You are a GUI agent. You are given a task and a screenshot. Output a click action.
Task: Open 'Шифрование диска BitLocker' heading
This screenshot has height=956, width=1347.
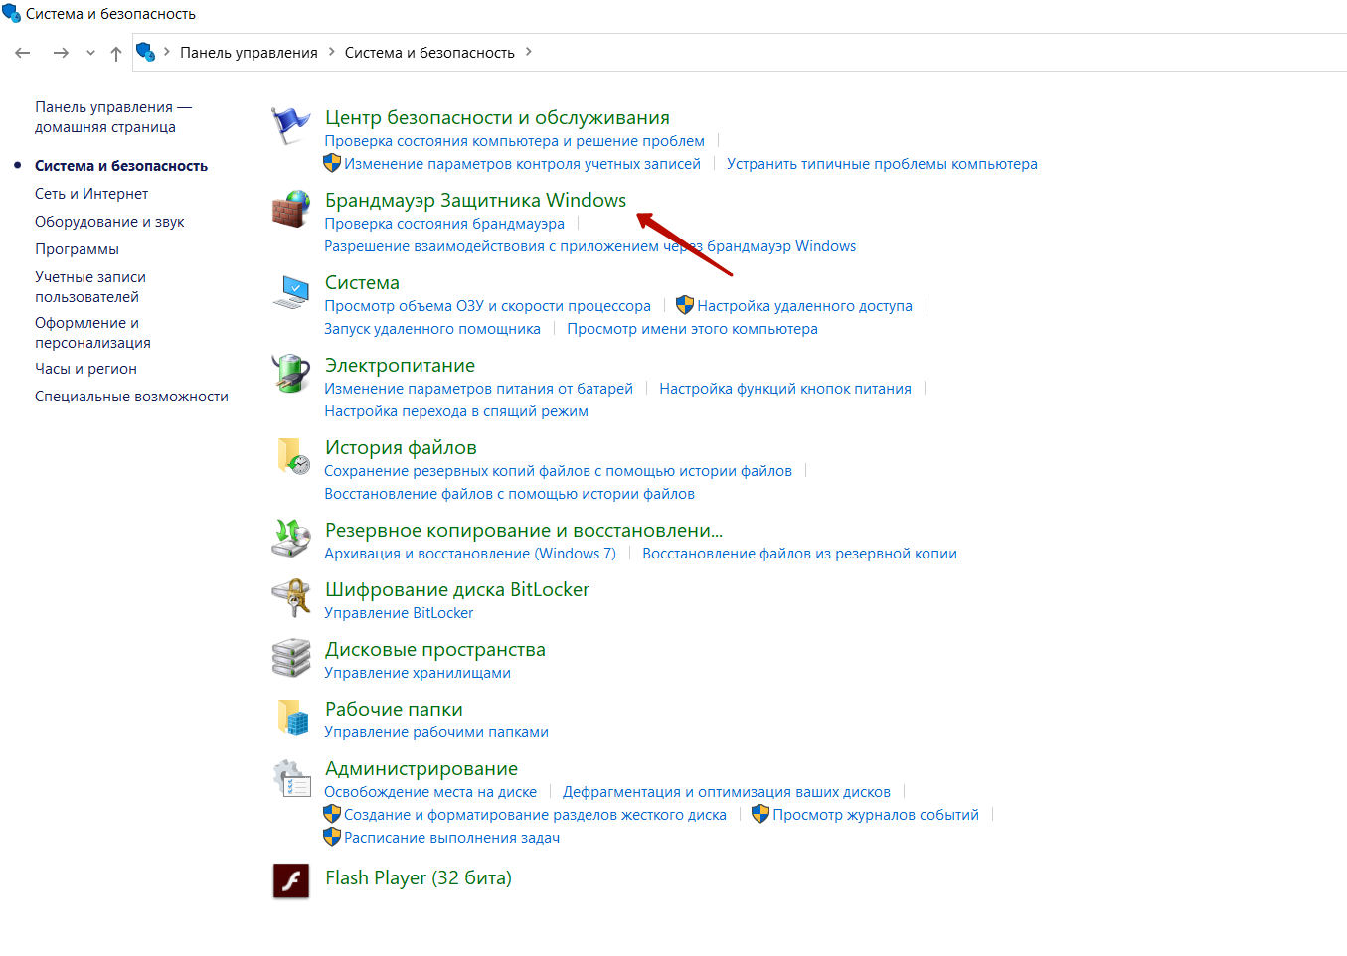(457, 589)
